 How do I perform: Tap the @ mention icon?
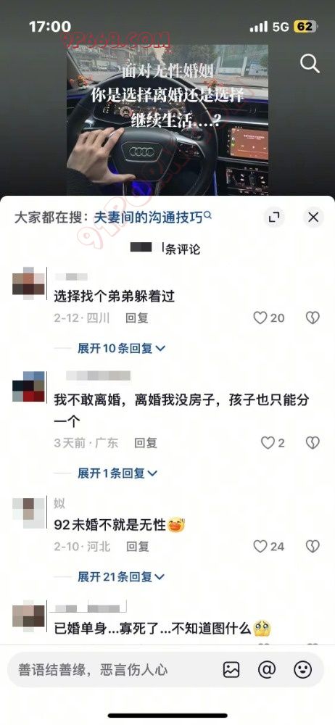pos(267,669)
